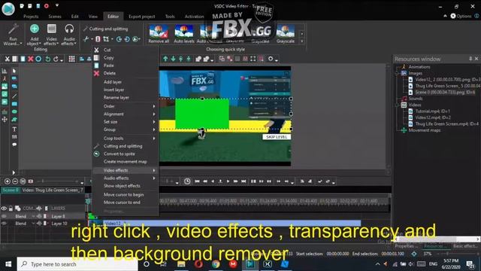Toggle visibility eye of Layer 10
The height and width of the screenshot is (271, 481).
click(4, 224)
